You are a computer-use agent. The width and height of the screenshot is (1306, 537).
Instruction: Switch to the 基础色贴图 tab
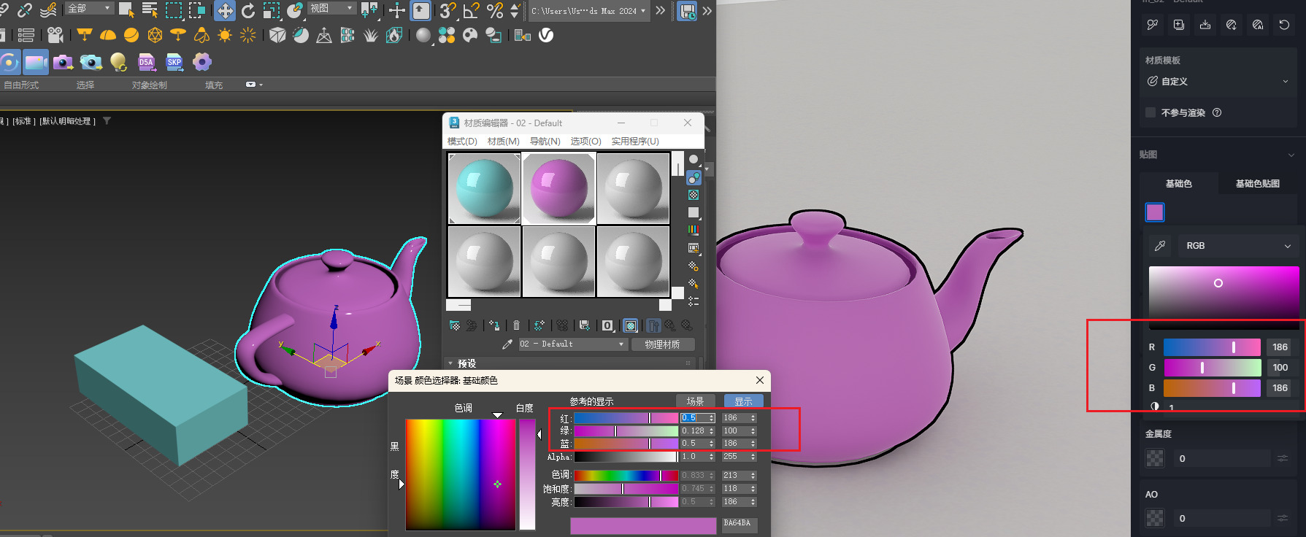click(1256, 184)
